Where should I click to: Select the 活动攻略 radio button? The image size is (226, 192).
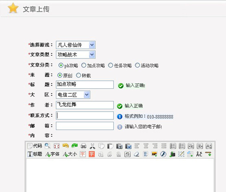coord(137,65)
